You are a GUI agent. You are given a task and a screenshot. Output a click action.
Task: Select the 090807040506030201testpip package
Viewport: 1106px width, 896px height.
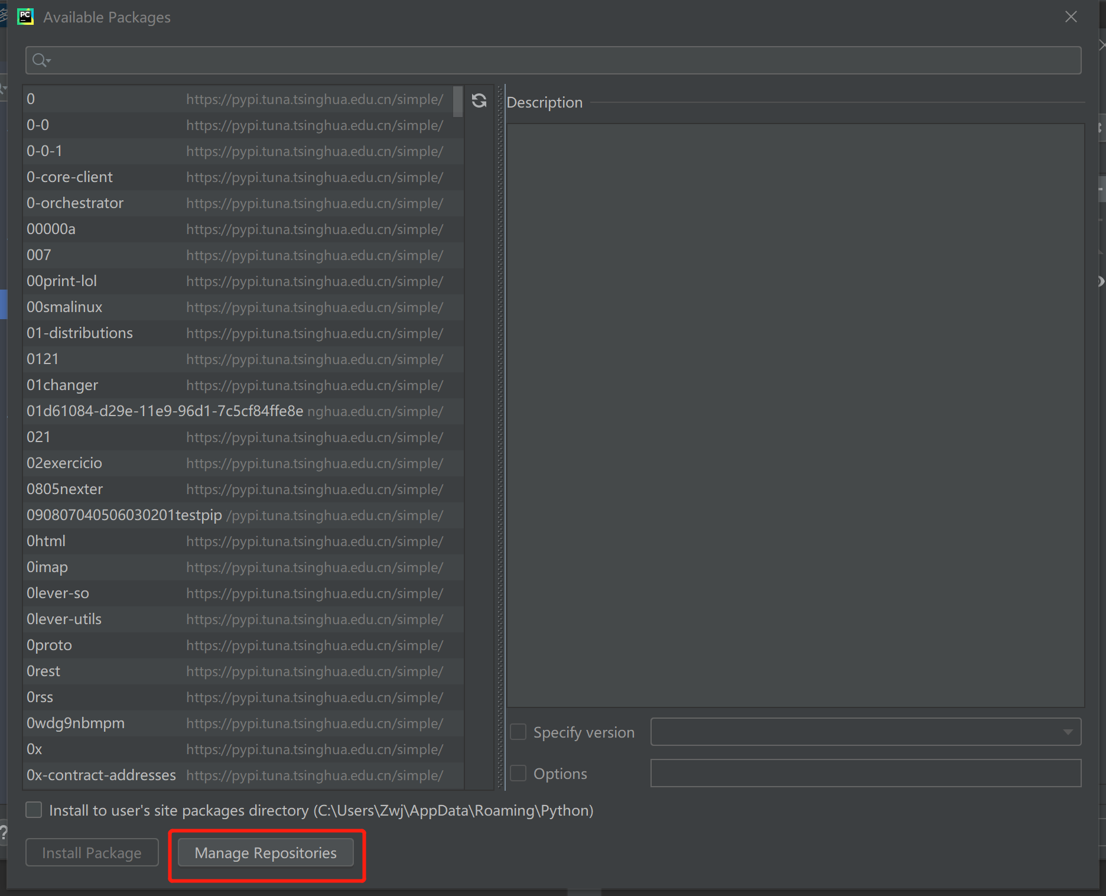click(243, 515)
